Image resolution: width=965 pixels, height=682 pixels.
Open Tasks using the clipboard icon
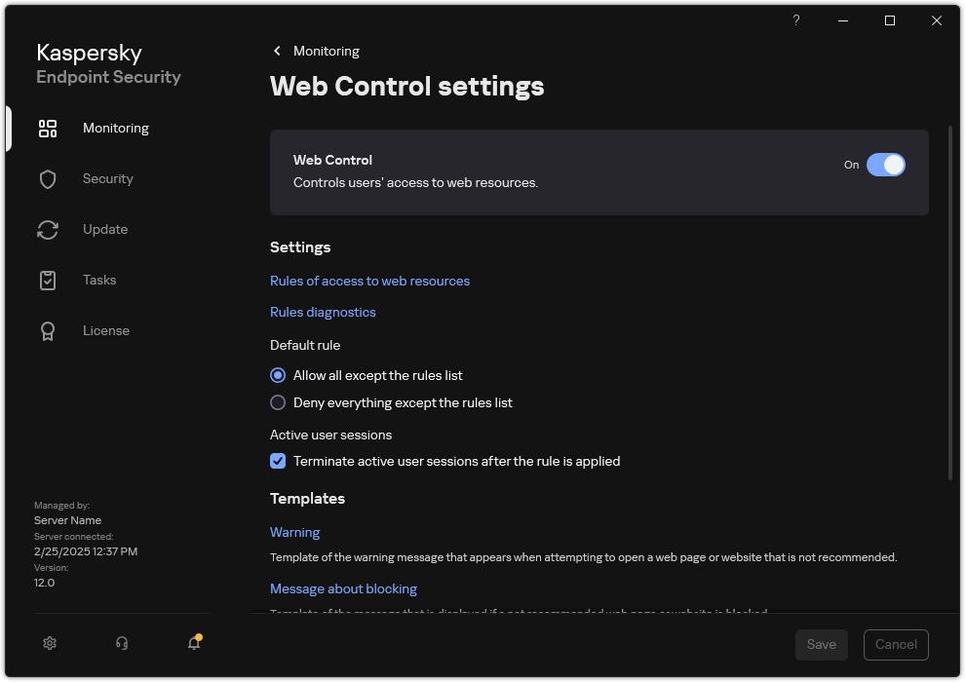(x=48, y=280)
